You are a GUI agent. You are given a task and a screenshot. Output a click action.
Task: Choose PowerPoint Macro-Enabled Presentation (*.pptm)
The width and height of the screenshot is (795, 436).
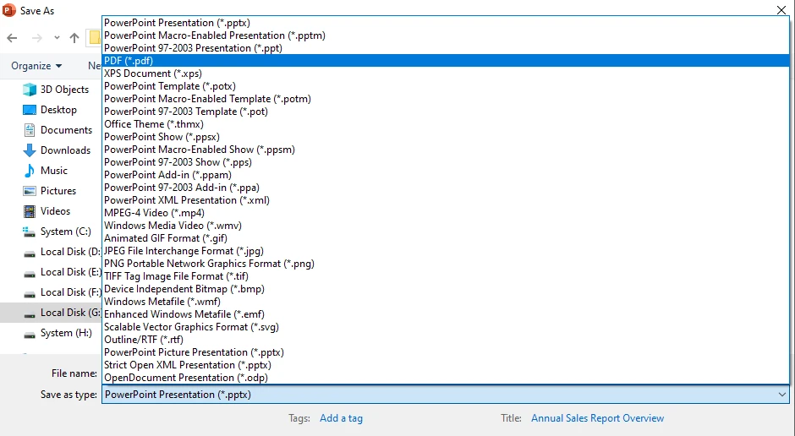pyautogui.click(x=446, y=35)
